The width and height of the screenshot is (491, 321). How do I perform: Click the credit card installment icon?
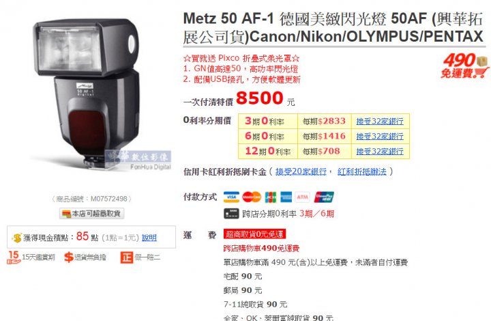[x=231, y=214]
